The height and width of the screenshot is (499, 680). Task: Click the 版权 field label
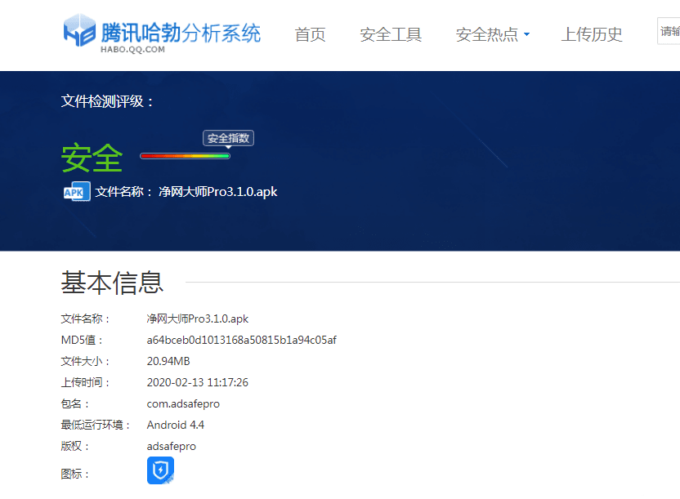pyautogui.click(x=74, y=446)
